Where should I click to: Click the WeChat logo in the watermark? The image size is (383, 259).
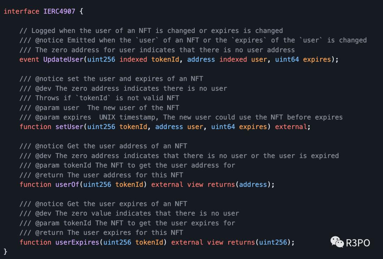(337, 242)
